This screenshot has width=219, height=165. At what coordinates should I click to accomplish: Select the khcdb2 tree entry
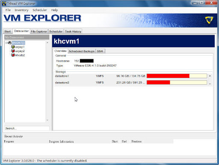click(x=20, y=55)
